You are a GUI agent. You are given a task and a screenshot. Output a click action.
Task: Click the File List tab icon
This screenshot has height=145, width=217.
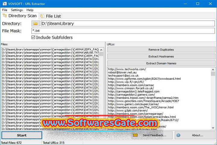tap(42, 16)
